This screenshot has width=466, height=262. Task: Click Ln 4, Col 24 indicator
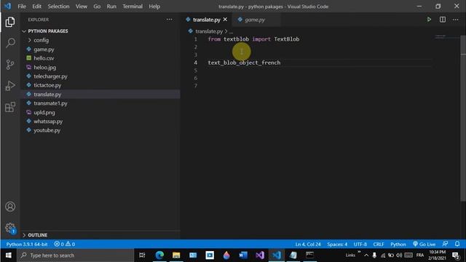click(308, 245)
